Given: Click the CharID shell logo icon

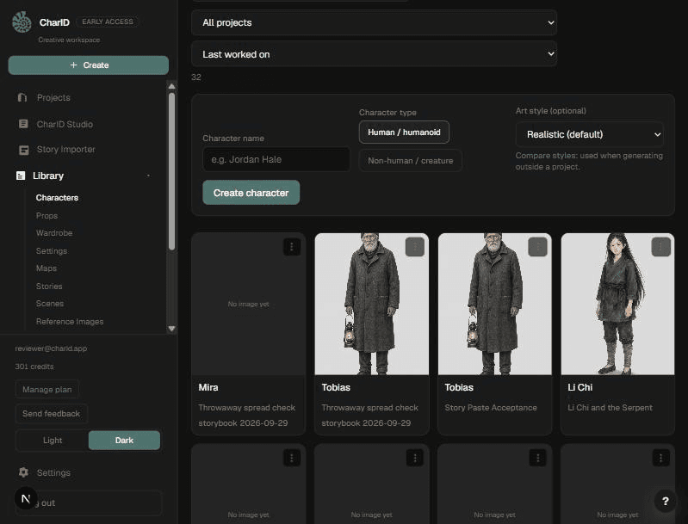Looking at the screenshot, I should [22, 22].
